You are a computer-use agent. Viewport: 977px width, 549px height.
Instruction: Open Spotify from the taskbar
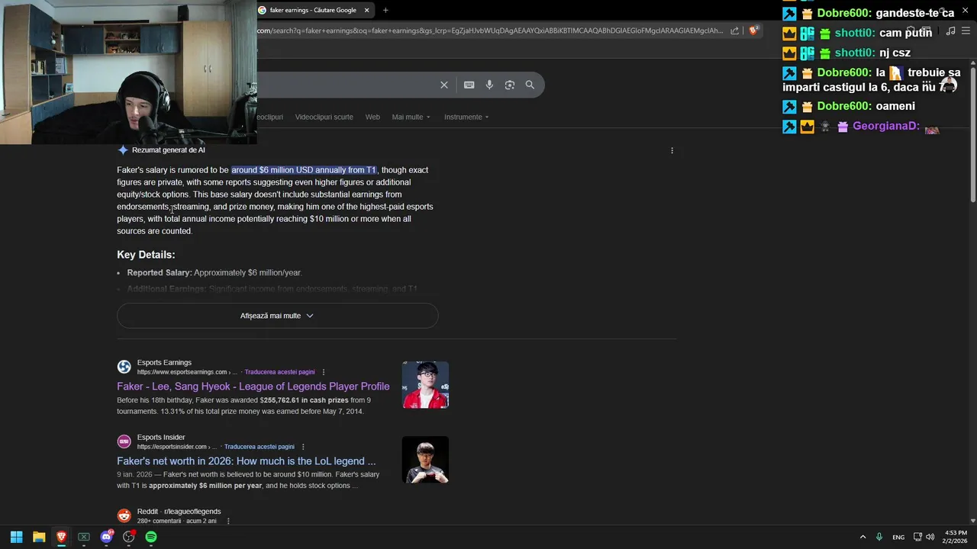point(151,537)
